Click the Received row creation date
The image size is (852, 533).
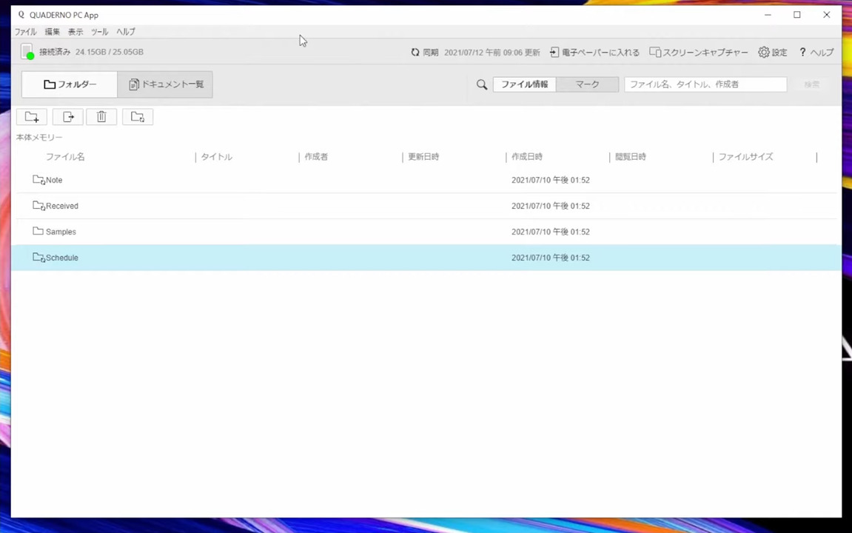point(551,206)
